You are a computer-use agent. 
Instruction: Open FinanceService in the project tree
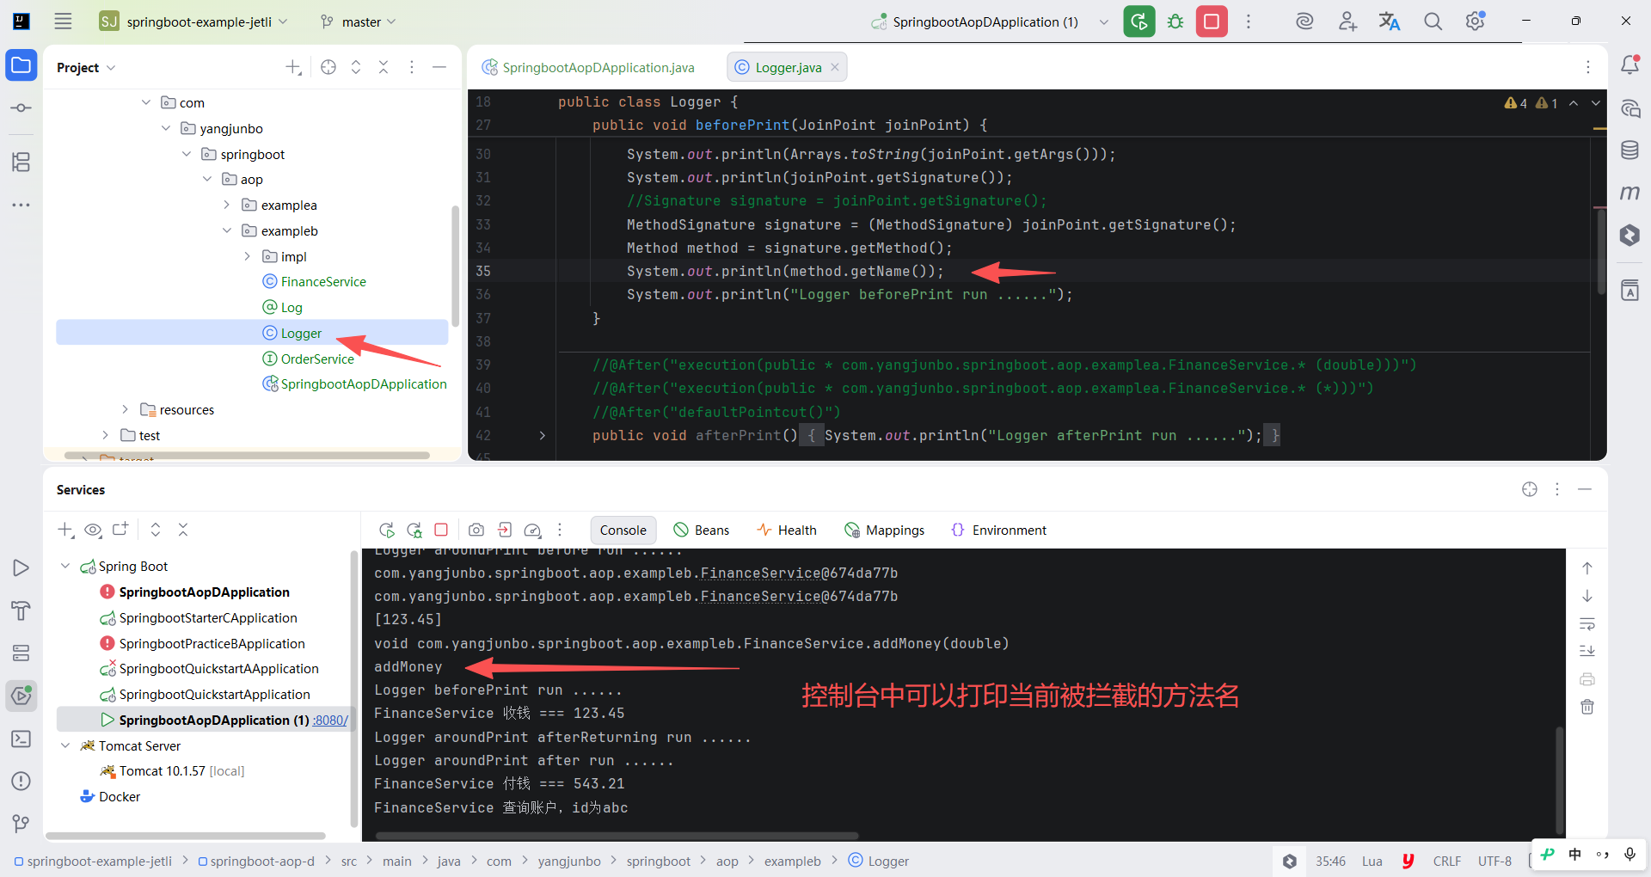(x=323, y=281)
